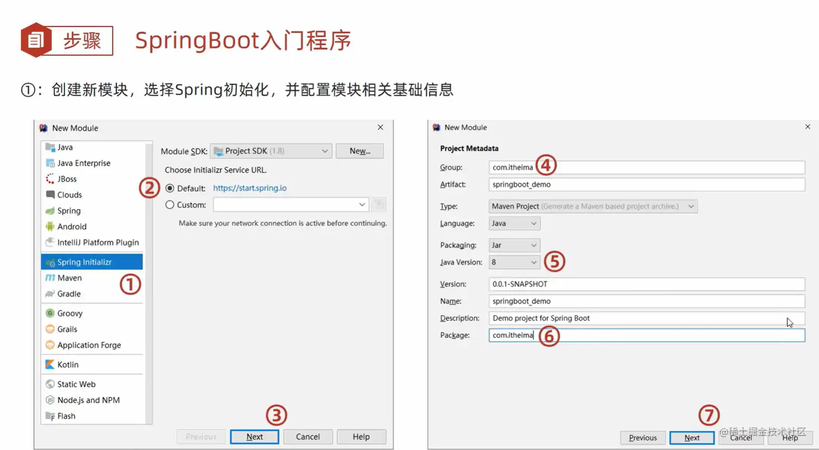819x450 pixels.
Task: Click Cancel in left New Module dialog
Action: (308, 436)
